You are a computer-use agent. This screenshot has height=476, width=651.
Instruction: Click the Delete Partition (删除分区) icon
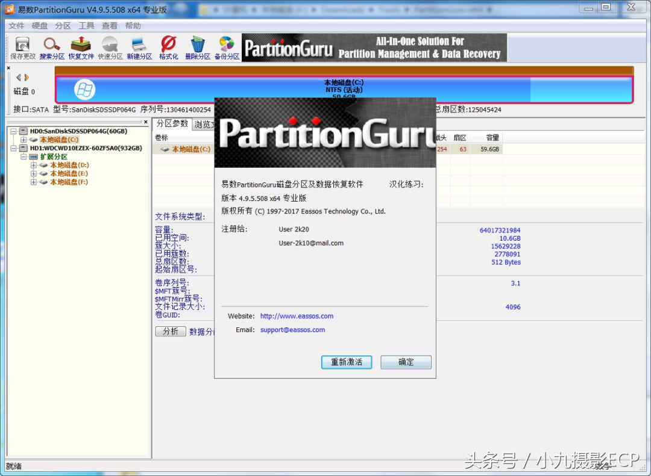198,48
